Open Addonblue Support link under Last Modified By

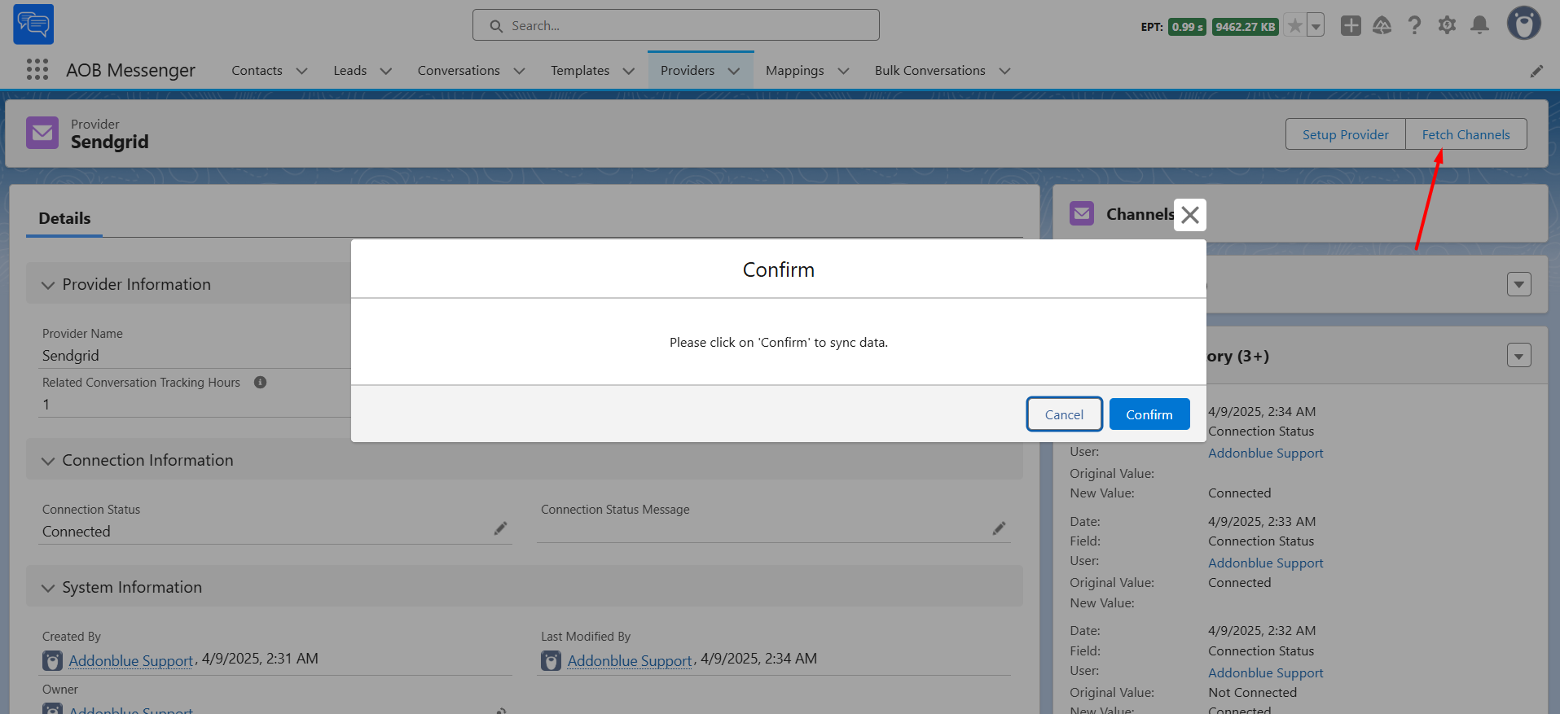[x=630, y=661]
